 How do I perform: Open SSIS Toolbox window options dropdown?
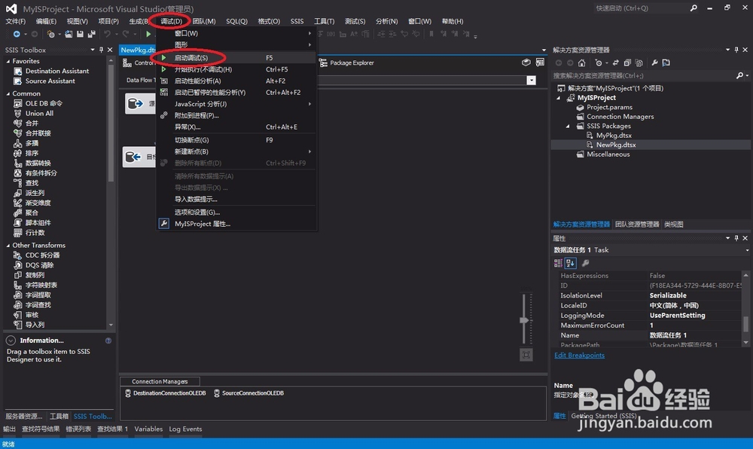pyautogui.click(x=92, y=50)
